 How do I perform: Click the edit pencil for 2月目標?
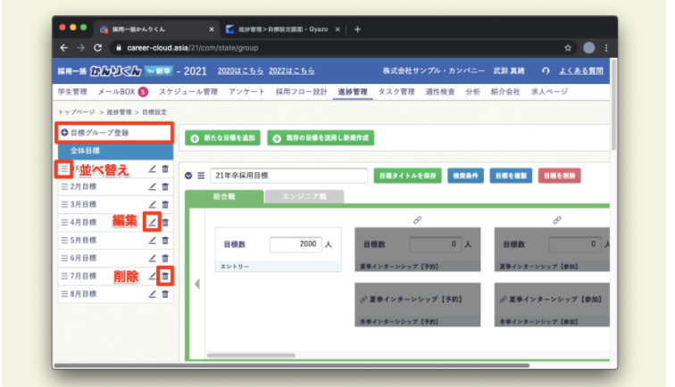[152, 186]
